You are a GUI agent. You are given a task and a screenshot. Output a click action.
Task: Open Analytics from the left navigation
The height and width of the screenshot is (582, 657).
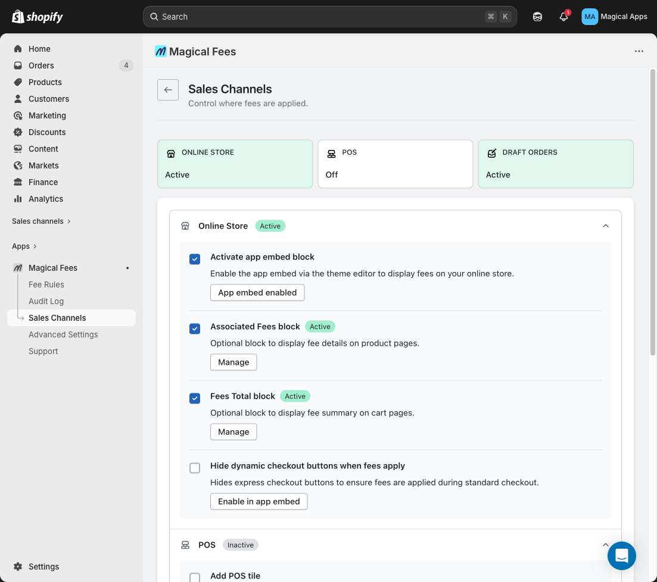coord(46,199)
